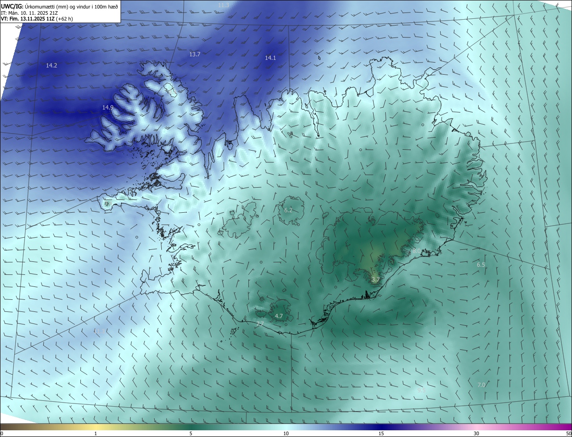The width and height of the screenshot is (572, 437).
Task: Click the 5 tick on the colour scale
Action: click(191, 433)
